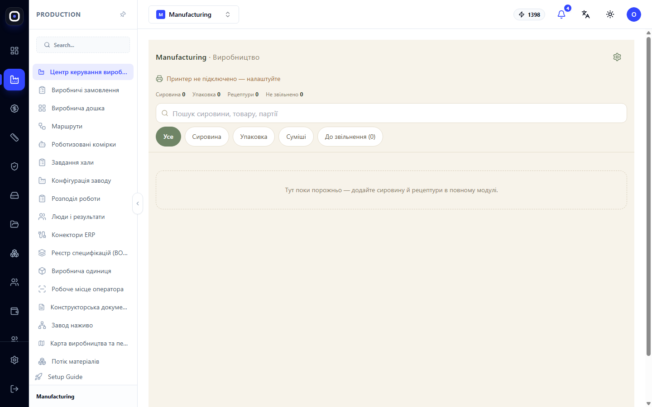Open Маршрути menu item
Screen dimensions: 652x407
(x=83, y=126)
